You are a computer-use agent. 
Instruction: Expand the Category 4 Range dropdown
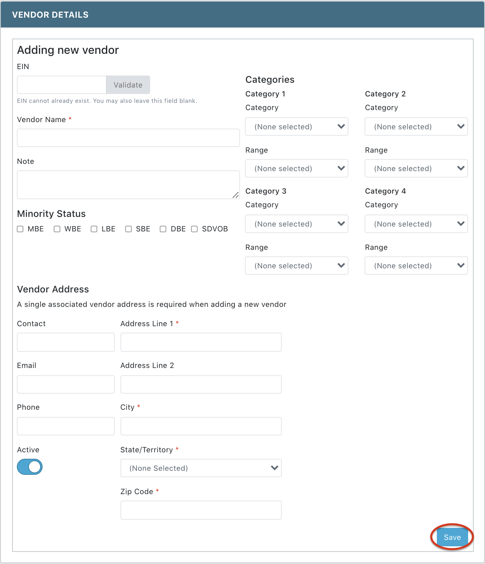416,266
